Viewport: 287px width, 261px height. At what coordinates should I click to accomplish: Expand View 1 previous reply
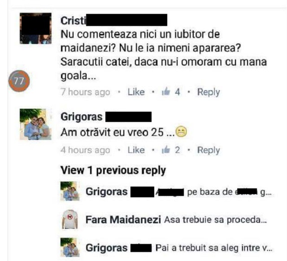113,170
